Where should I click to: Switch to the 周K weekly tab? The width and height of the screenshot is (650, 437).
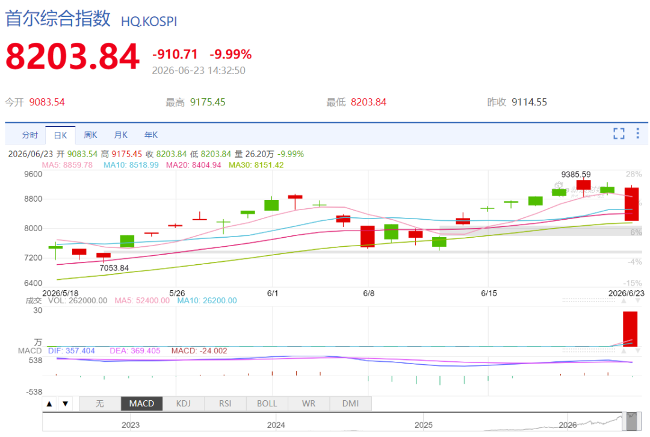click(90, 135)
